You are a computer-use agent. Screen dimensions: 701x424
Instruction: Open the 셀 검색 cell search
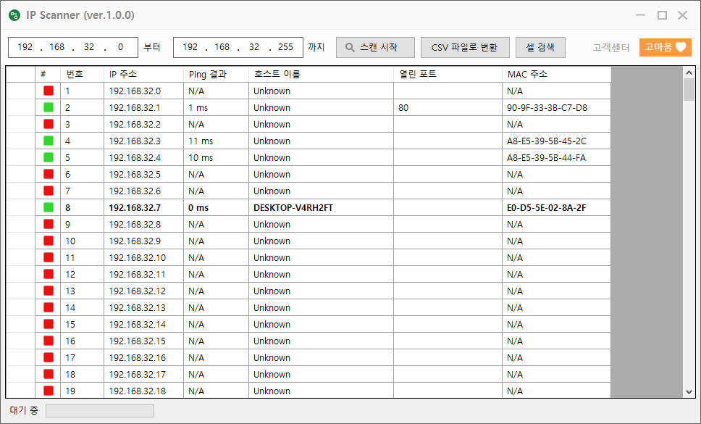(540, 47)
